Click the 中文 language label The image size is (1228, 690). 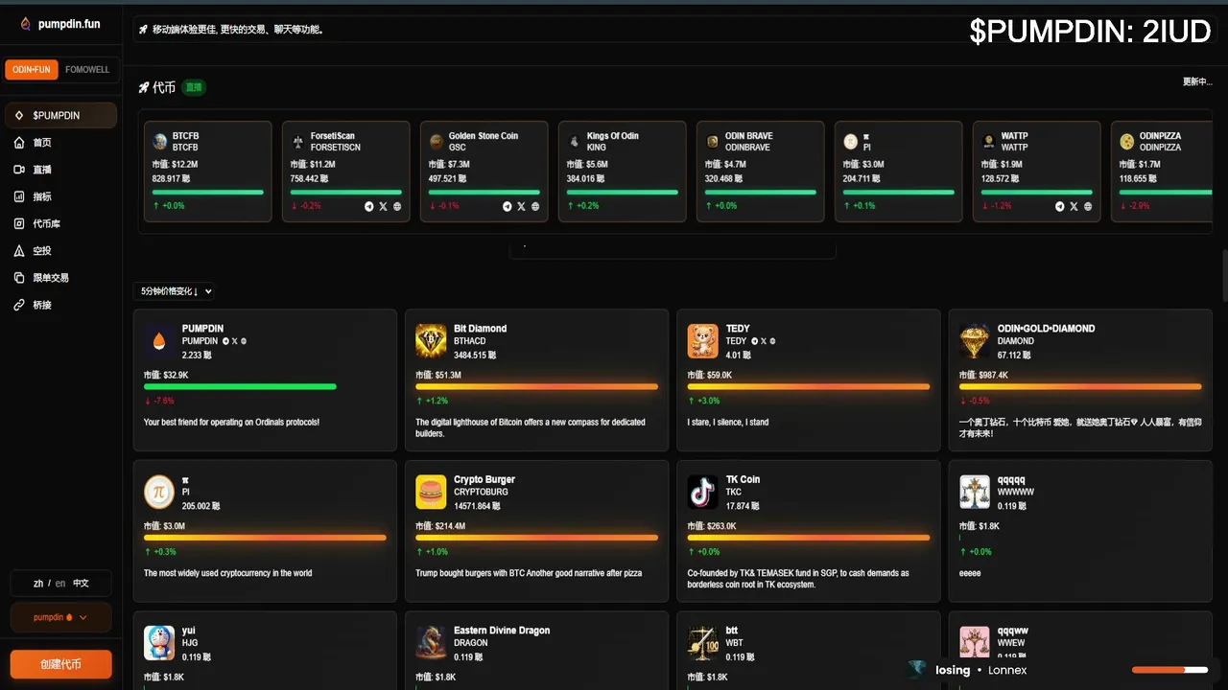click(x=81, y=584)
